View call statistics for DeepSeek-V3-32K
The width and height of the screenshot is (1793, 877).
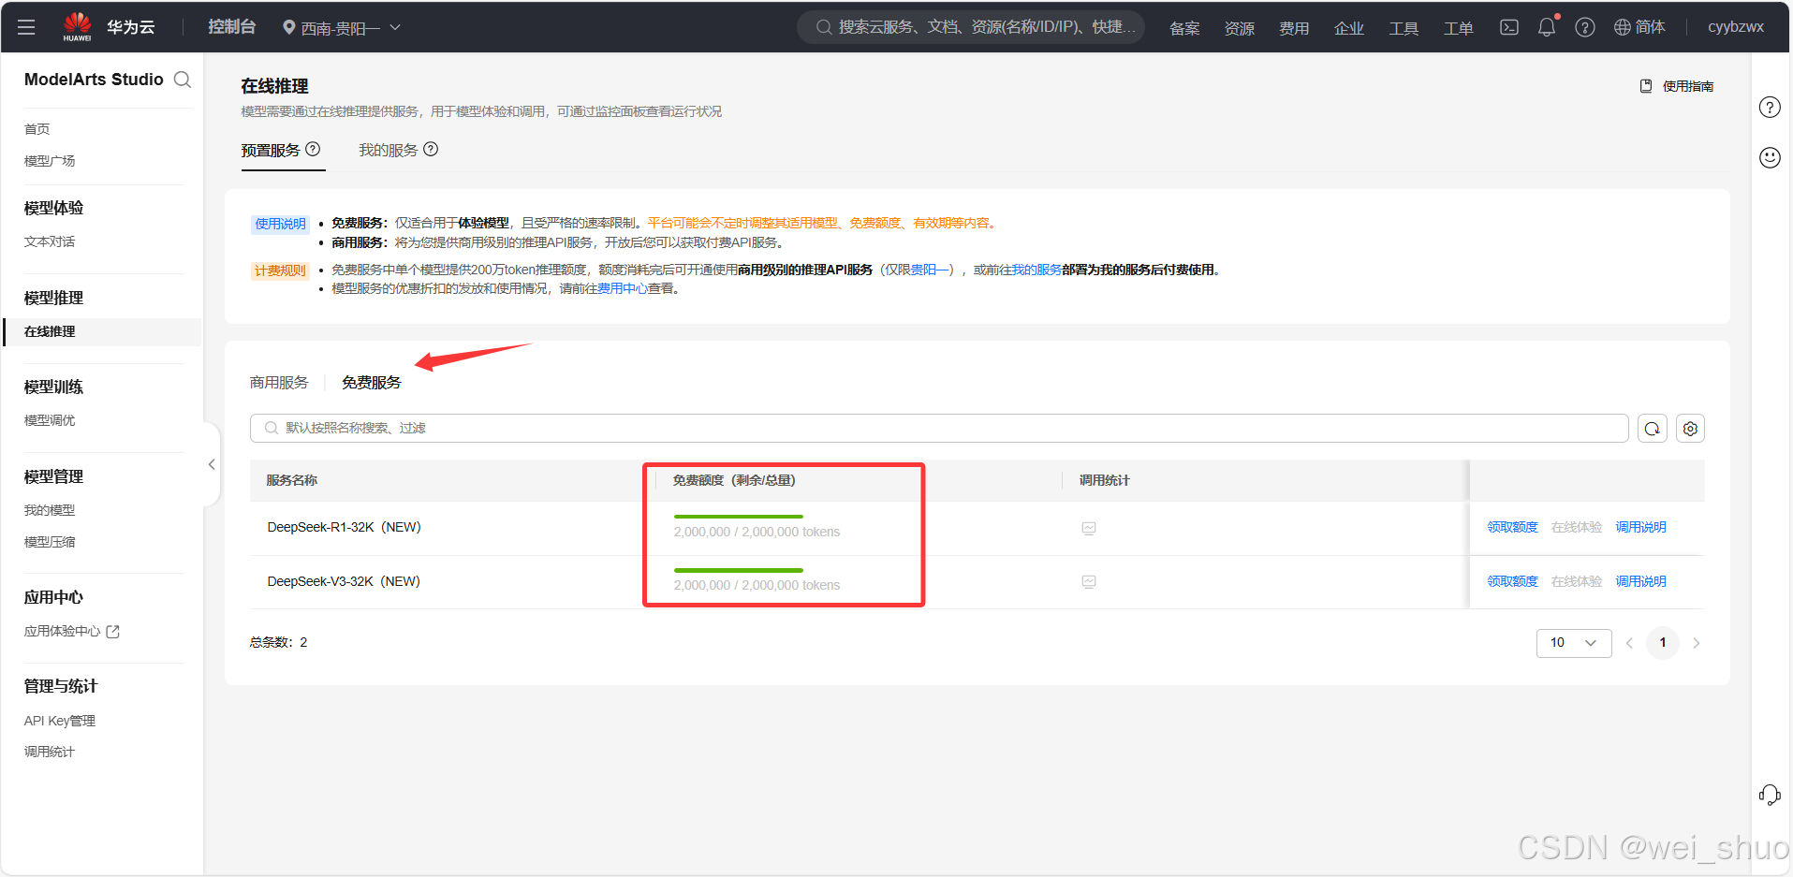(1089, 581)
